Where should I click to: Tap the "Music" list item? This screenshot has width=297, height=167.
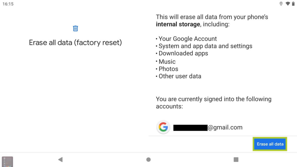[167, 62]
